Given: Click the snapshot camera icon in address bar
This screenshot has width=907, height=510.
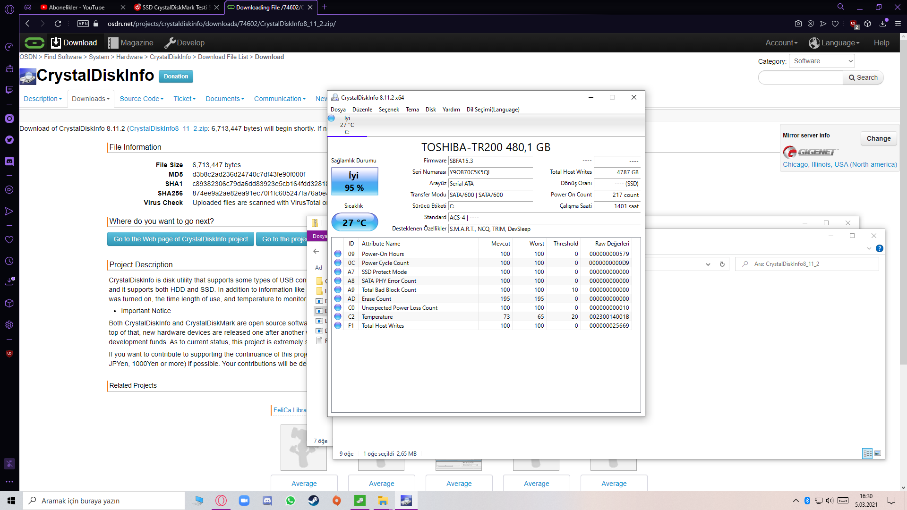Looking at the screenshot, I should (798, 24).
